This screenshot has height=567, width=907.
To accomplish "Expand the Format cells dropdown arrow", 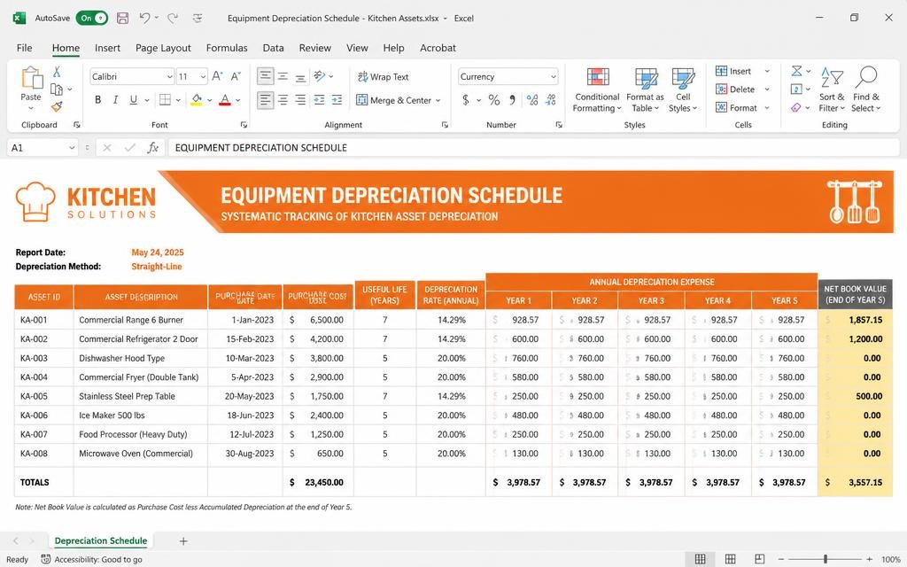I will click(767, 107).
